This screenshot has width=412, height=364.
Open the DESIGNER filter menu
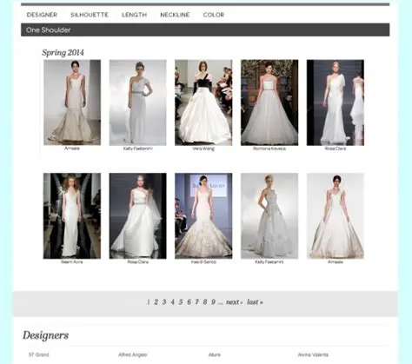[42, 15]
